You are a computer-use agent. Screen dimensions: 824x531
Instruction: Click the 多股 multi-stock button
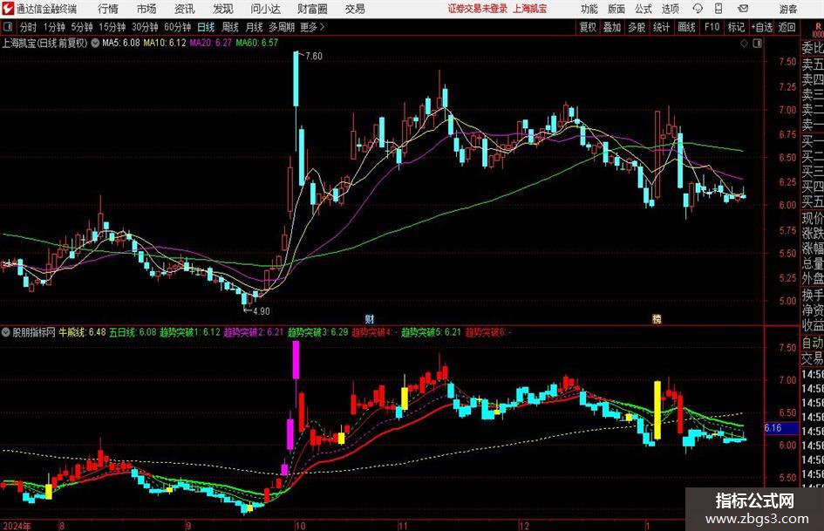click(637, 27)
